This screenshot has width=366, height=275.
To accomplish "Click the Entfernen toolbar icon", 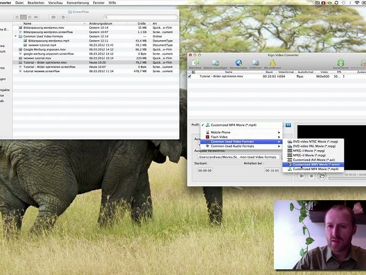I will [255, 63].
